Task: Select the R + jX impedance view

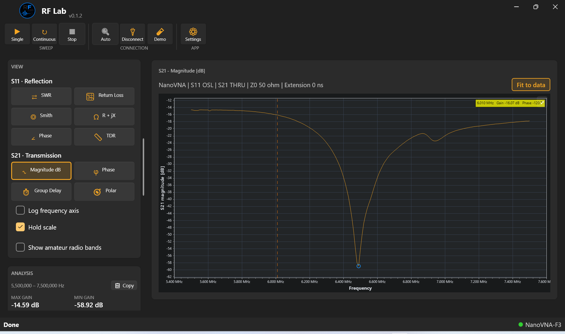Action: point(104,116)
